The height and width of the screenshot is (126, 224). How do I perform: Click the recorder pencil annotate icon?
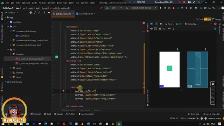pos(194,2)
